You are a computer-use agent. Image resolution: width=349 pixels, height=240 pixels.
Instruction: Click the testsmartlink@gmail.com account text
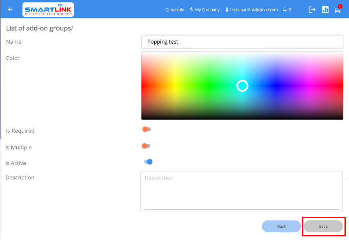tap(253, 10)
